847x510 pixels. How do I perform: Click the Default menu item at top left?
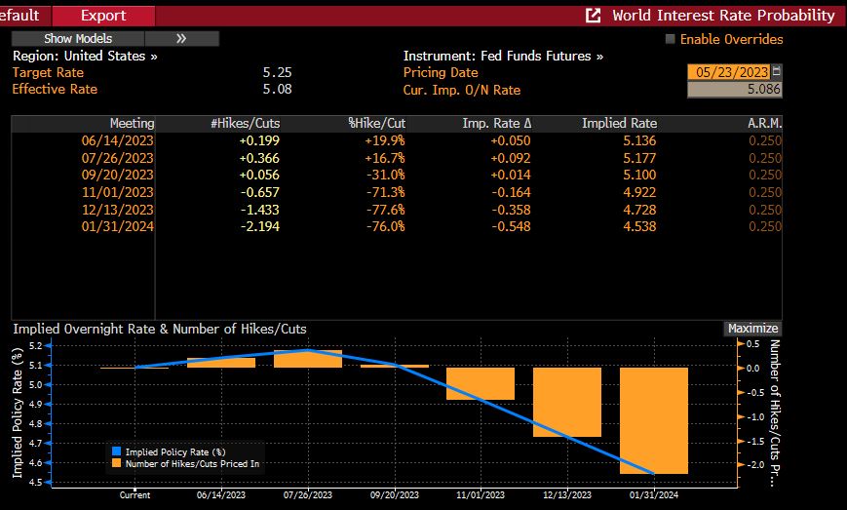click(19, 16)
